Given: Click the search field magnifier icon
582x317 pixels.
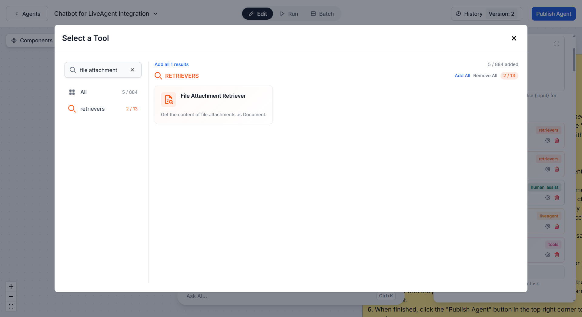Looking at the screenshot, I should pos(73,70).
